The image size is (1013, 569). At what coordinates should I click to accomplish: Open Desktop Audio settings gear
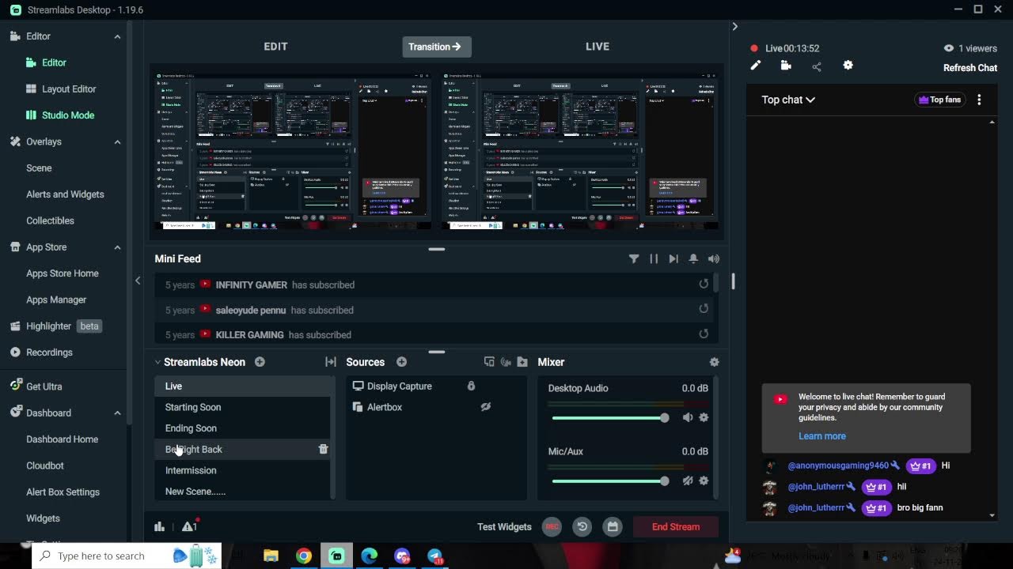click(704, 417)
